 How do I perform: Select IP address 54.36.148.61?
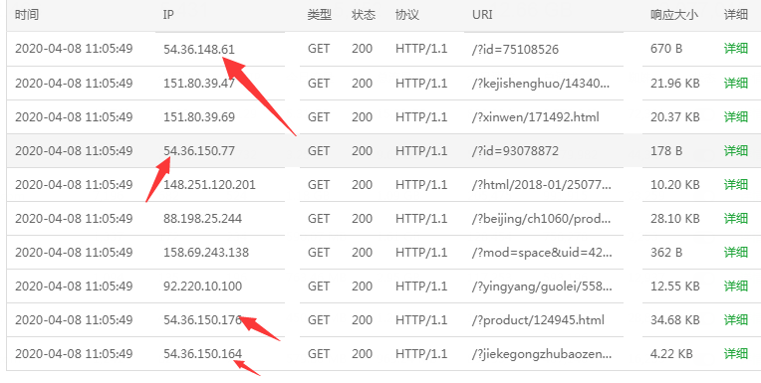[x=199, y=49]
